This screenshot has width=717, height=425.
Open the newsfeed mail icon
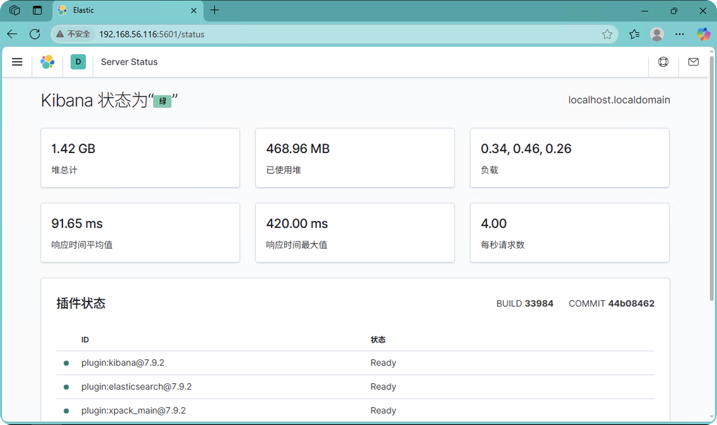693,62
